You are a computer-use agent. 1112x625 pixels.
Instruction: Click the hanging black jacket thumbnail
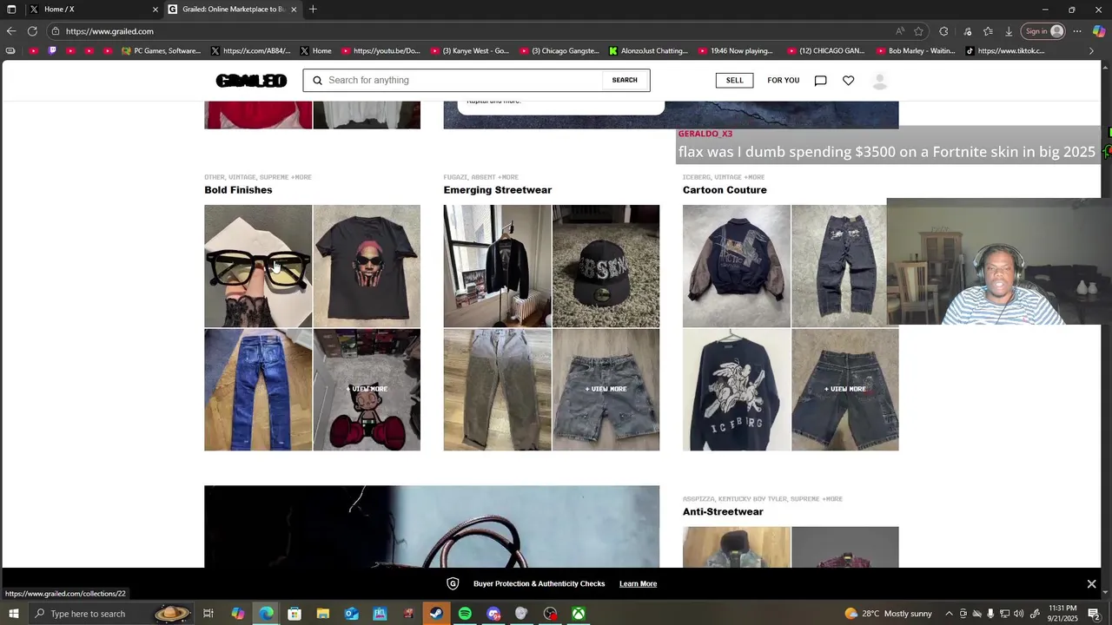497,266
